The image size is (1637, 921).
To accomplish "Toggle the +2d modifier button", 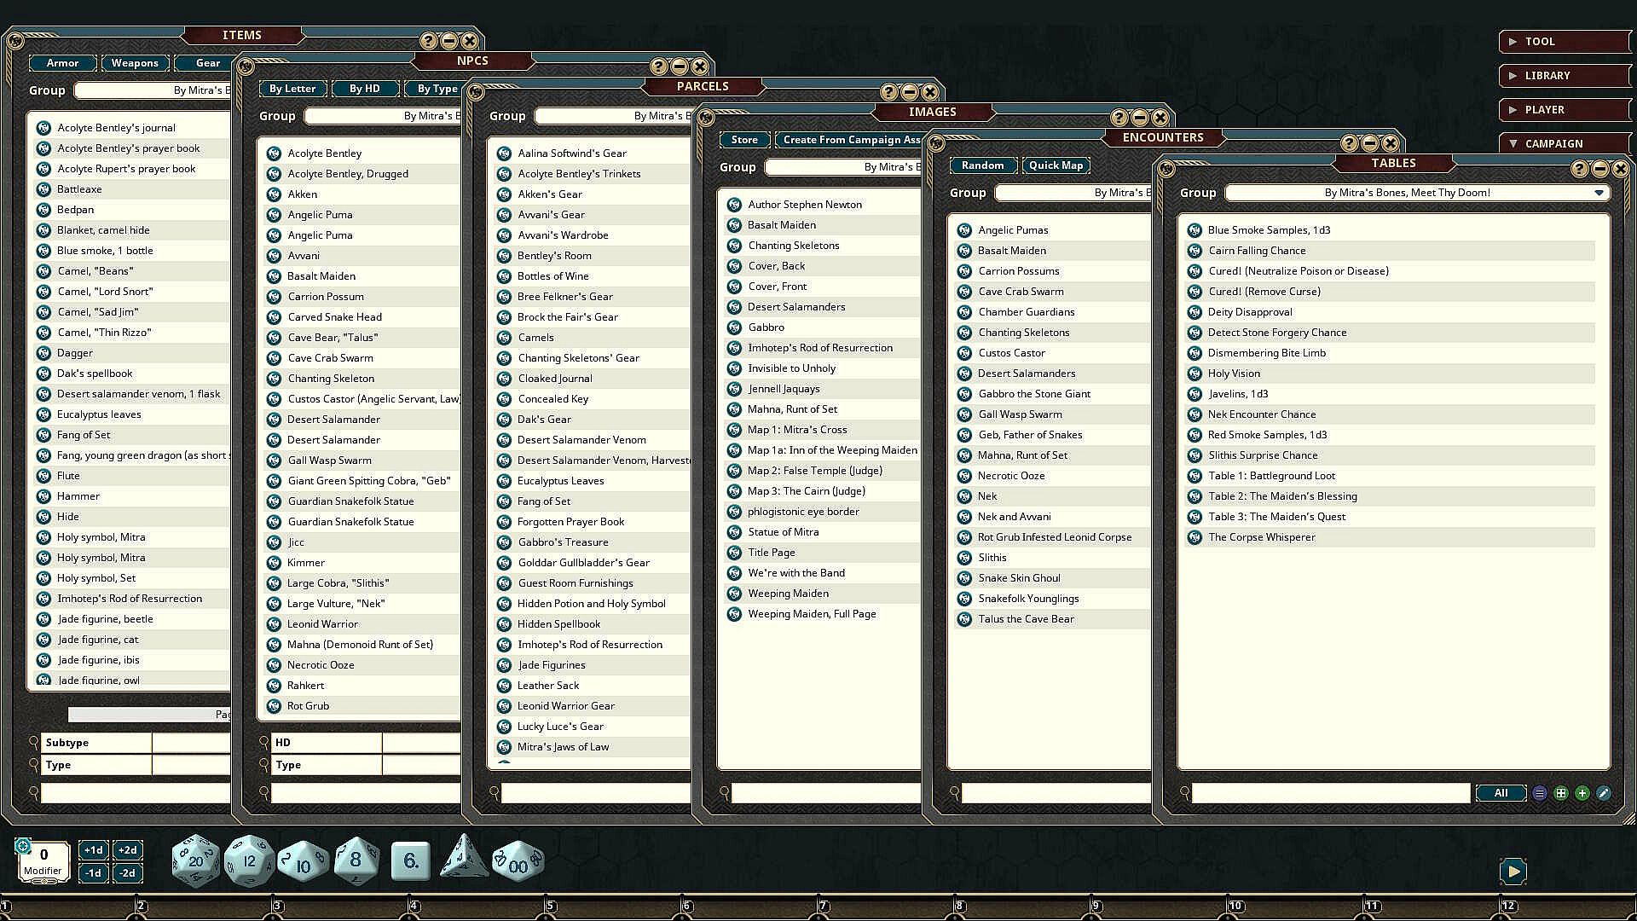I will pyautogui.click(x=127, y=849).
